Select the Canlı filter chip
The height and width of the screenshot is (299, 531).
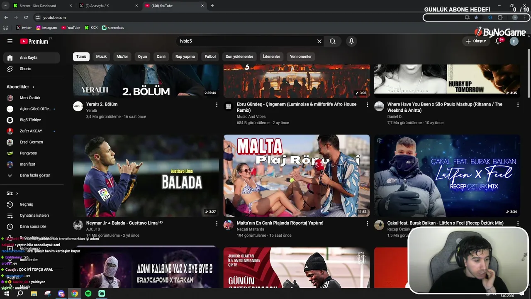click(161, 56)
